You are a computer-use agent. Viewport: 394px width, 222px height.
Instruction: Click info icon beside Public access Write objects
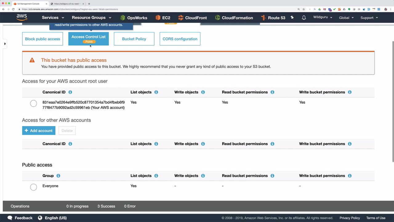(203, 176)
